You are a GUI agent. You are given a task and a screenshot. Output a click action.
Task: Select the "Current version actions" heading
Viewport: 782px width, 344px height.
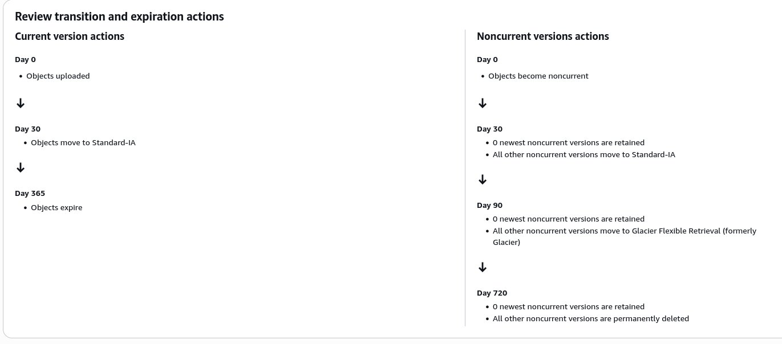[x=70, y=36]
